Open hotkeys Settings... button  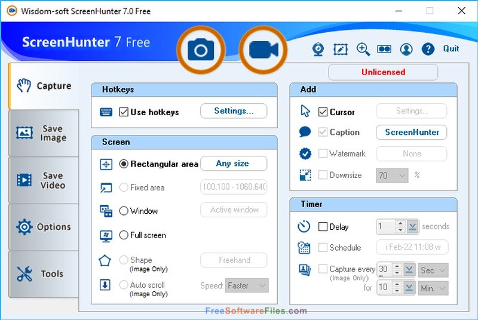pos(234,111)
